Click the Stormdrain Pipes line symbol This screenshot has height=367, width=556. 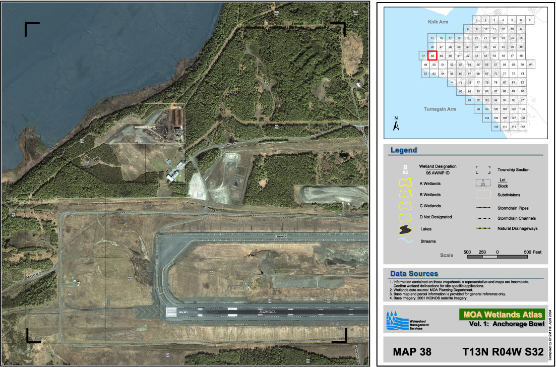coord(483,208)
